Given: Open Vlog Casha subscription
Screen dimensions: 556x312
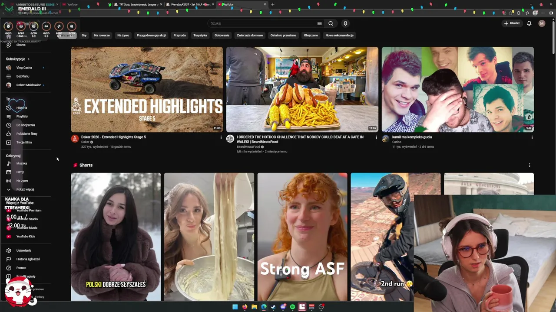Looking at the screenshot, I should click(24, 68).
